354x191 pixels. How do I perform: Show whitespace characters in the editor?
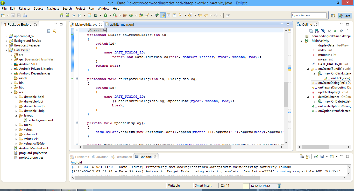pos(175,15)
